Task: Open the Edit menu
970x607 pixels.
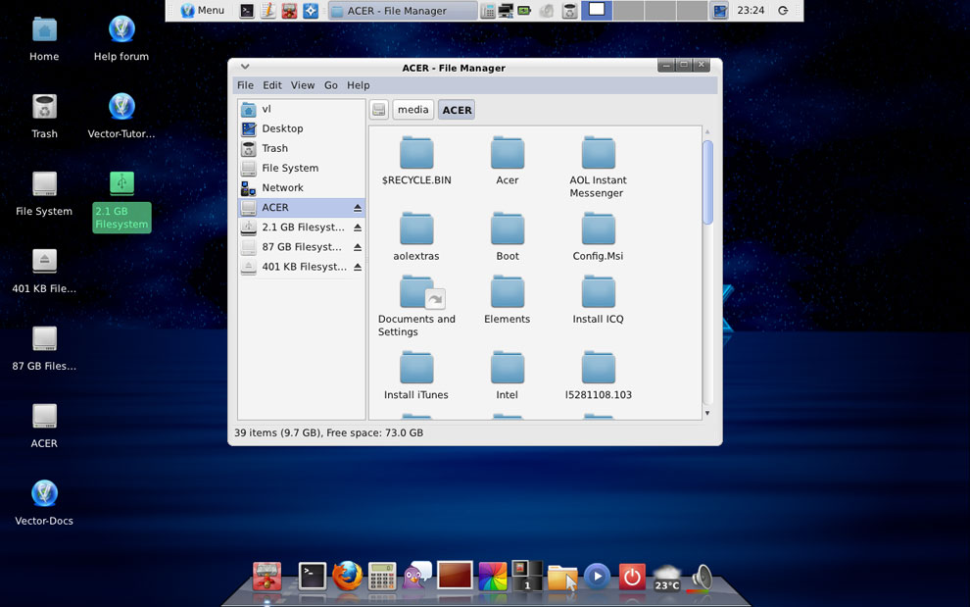Action: (x=272, y=85)
